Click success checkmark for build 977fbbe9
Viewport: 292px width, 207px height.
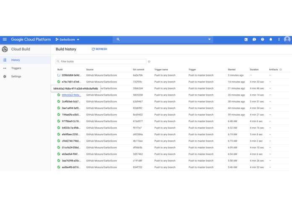click(58, 121)
